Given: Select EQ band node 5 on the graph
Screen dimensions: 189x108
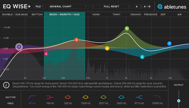Looking at the screenshot, I should [x=127, y=28].
